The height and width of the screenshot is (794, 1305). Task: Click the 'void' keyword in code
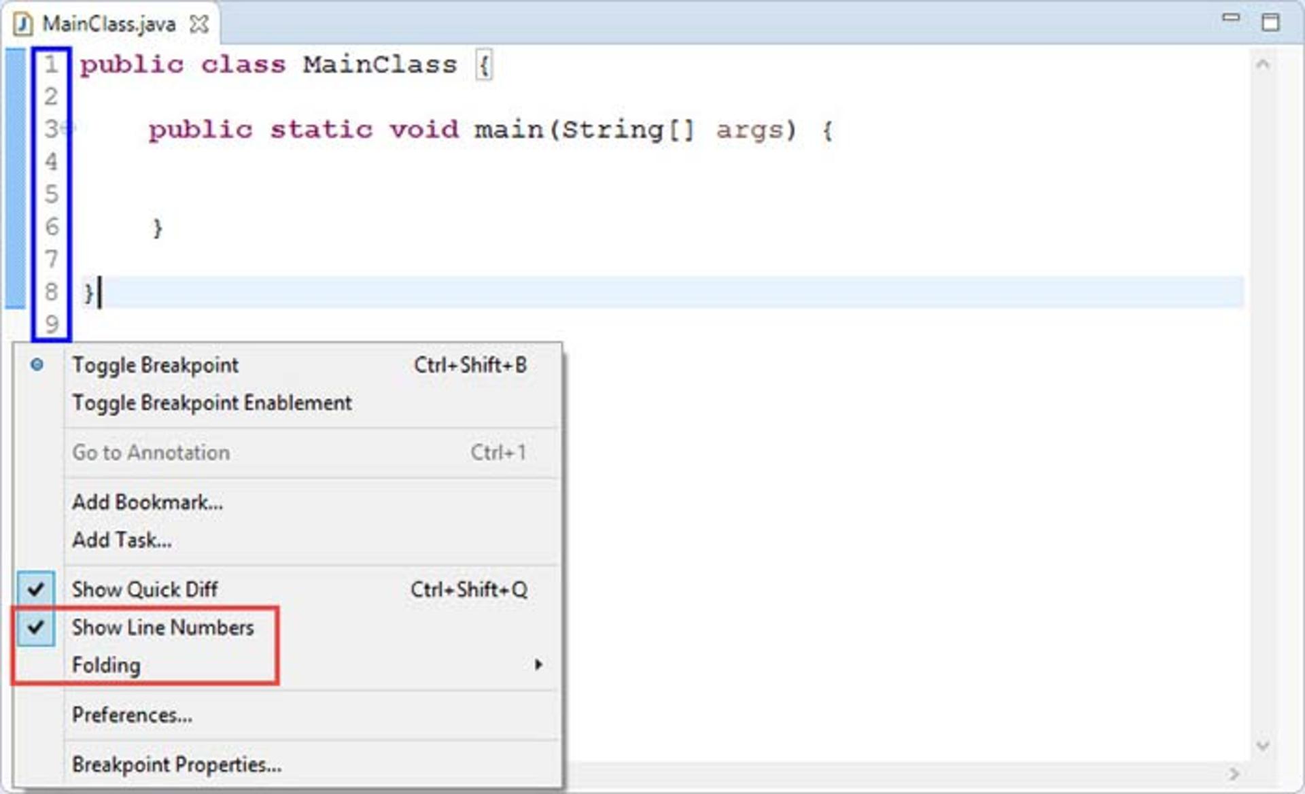point(424,129)
